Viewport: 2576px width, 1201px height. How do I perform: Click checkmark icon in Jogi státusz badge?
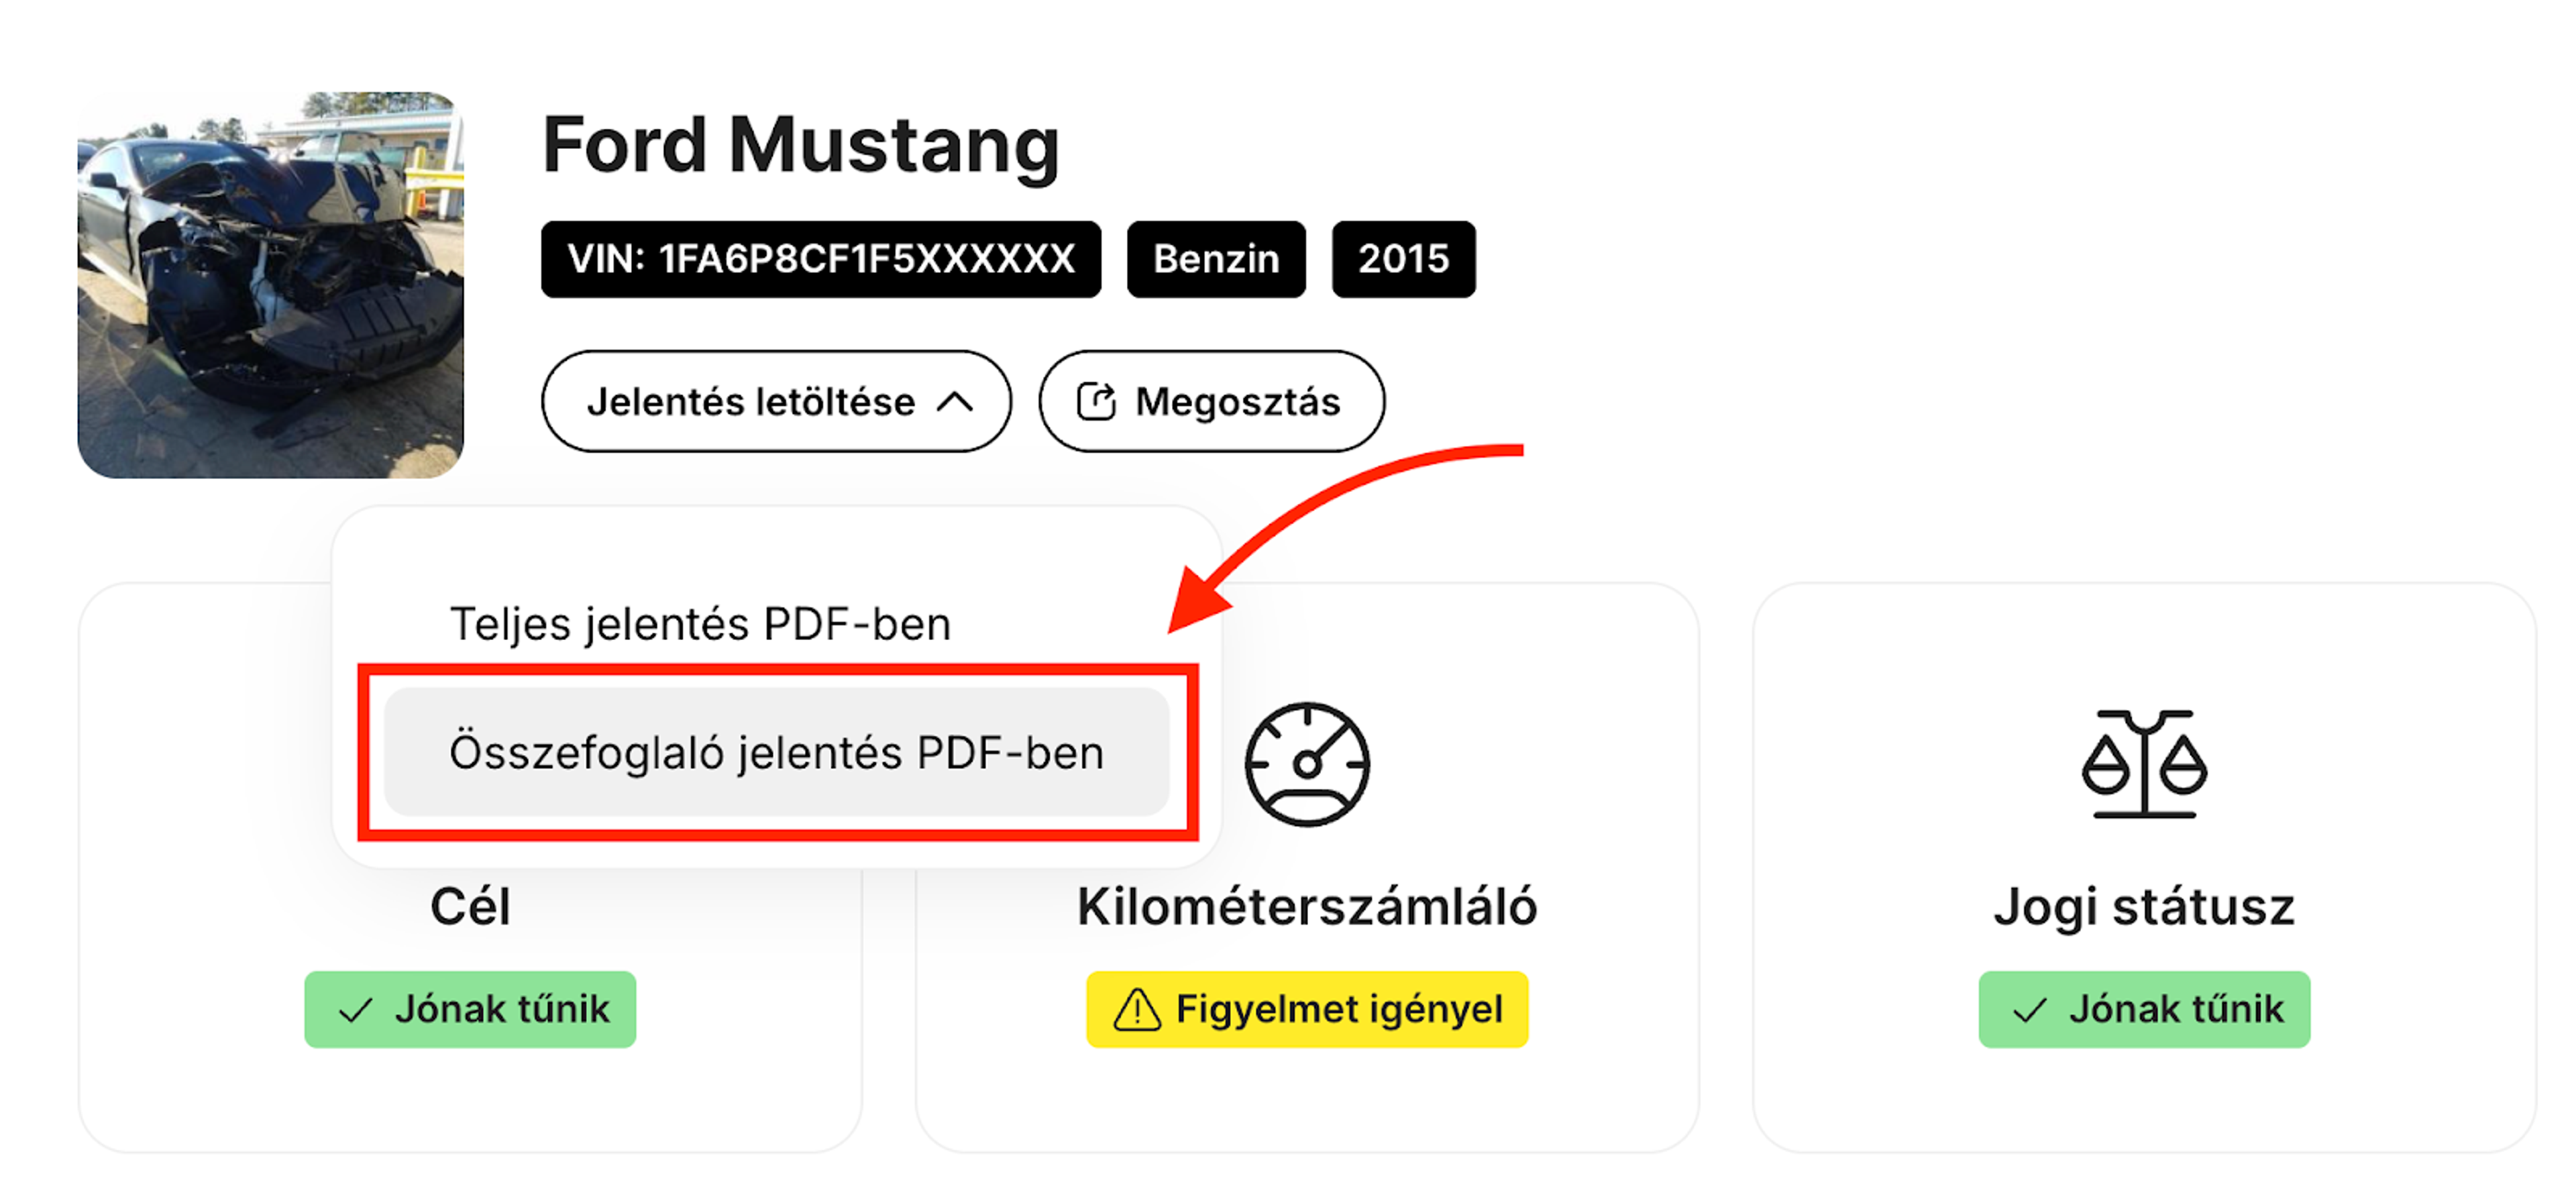[2030, 1011]
